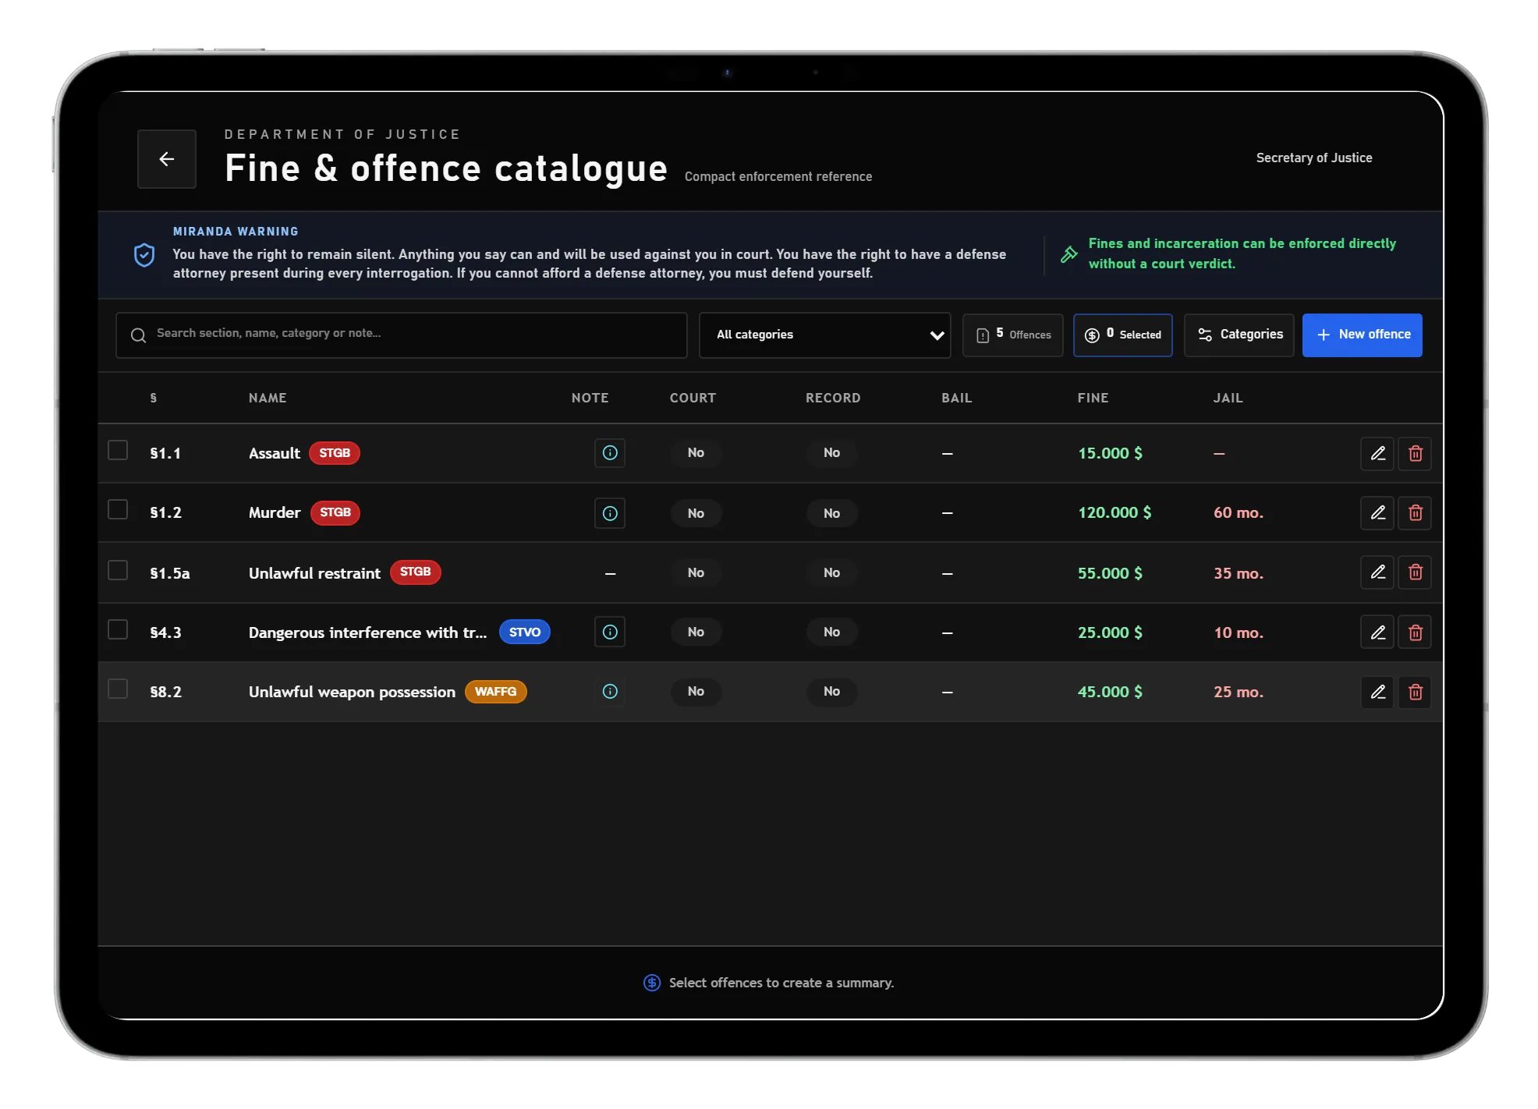Click the FINE column header
1538x1109 pixels.
point(1093,398)
